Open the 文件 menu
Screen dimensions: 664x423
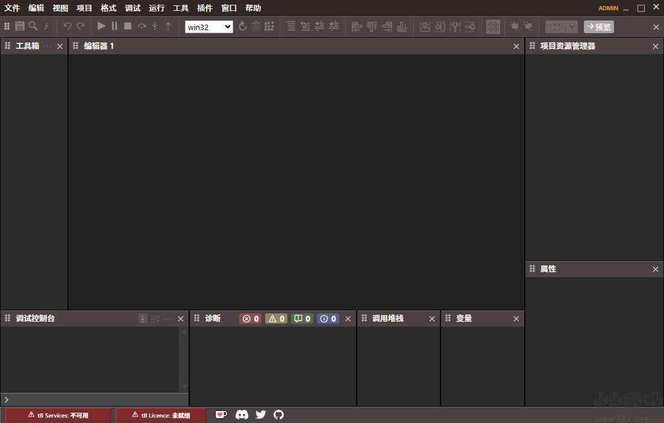tap(12, 8)
